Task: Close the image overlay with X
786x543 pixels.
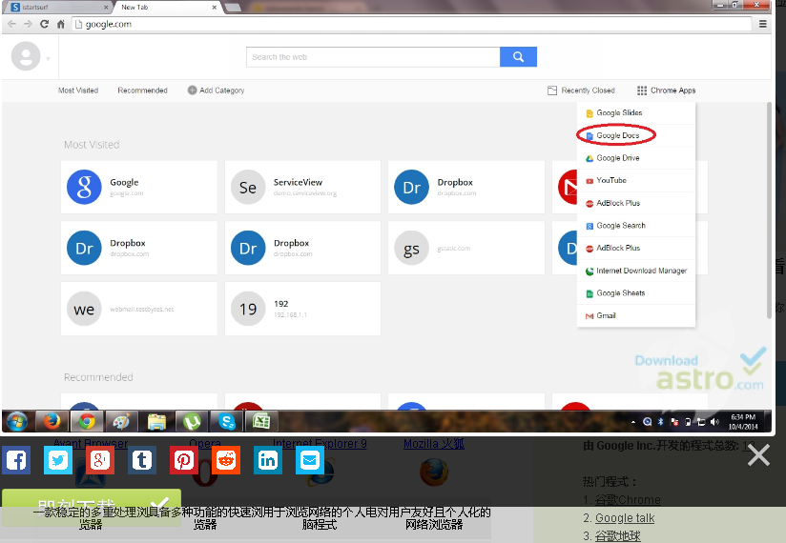Action: [758, 455]
